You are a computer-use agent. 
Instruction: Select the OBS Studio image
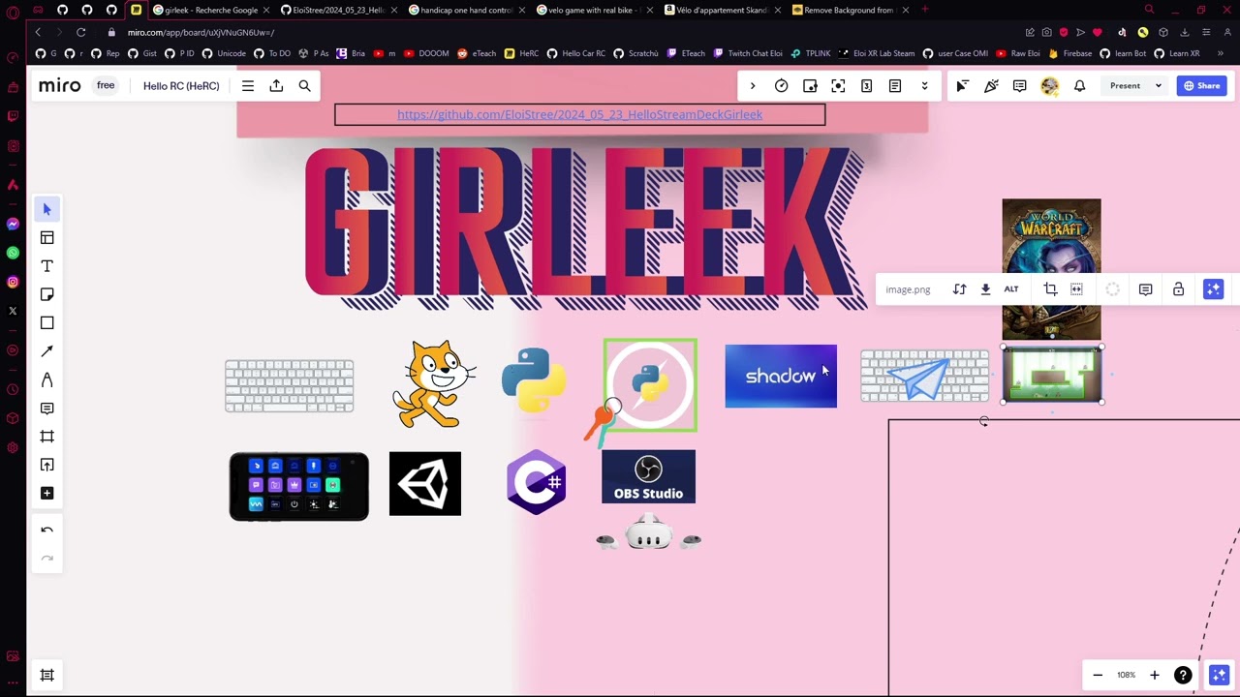[648, 476]
